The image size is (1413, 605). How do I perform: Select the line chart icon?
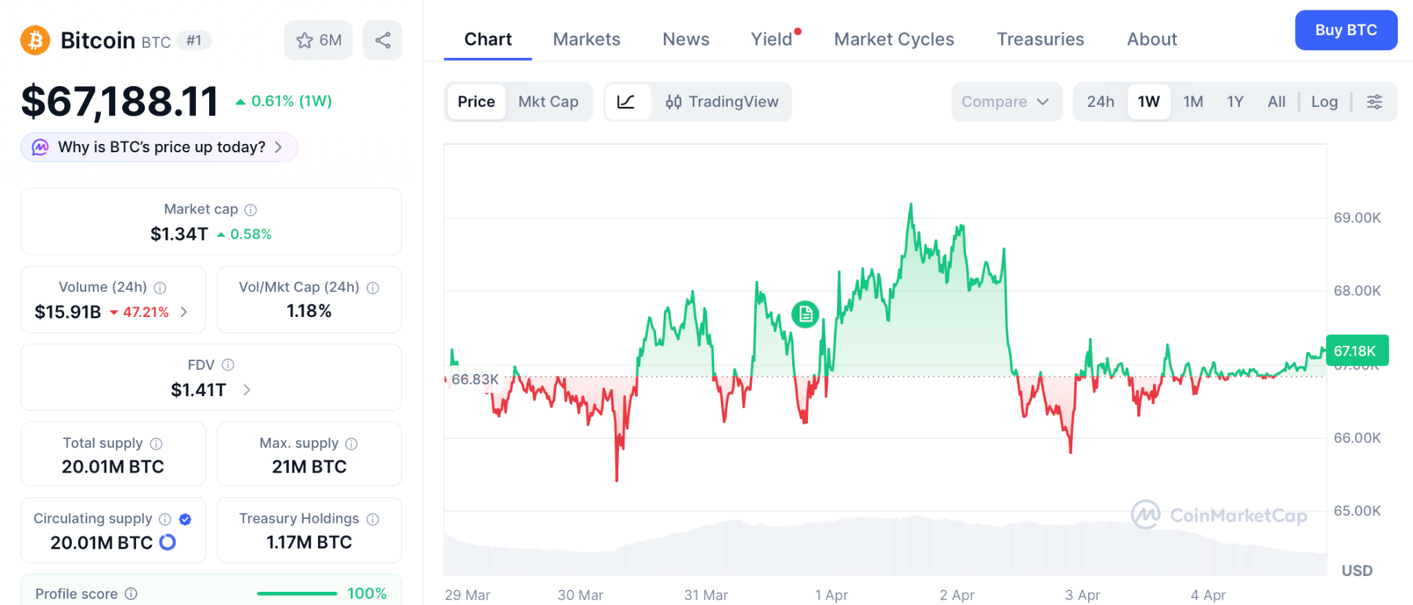click(626, 102)
